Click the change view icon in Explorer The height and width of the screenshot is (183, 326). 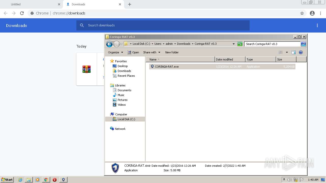click(x=281, y=52)
